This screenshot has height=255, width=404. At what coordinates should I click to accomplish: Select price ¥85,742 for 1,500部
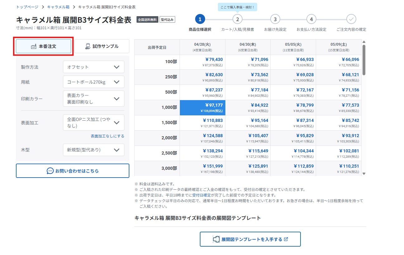pos(339,123)
